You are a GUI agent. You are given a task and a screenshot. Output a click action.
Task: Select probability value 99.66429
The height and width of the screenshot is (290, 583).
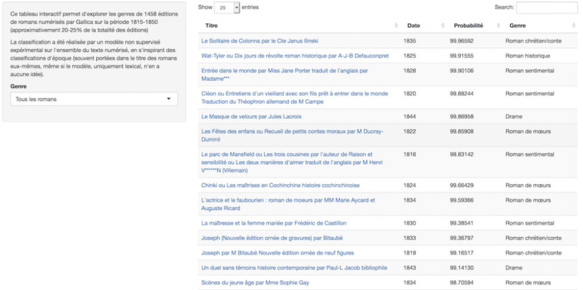click(x=461, y=185)
